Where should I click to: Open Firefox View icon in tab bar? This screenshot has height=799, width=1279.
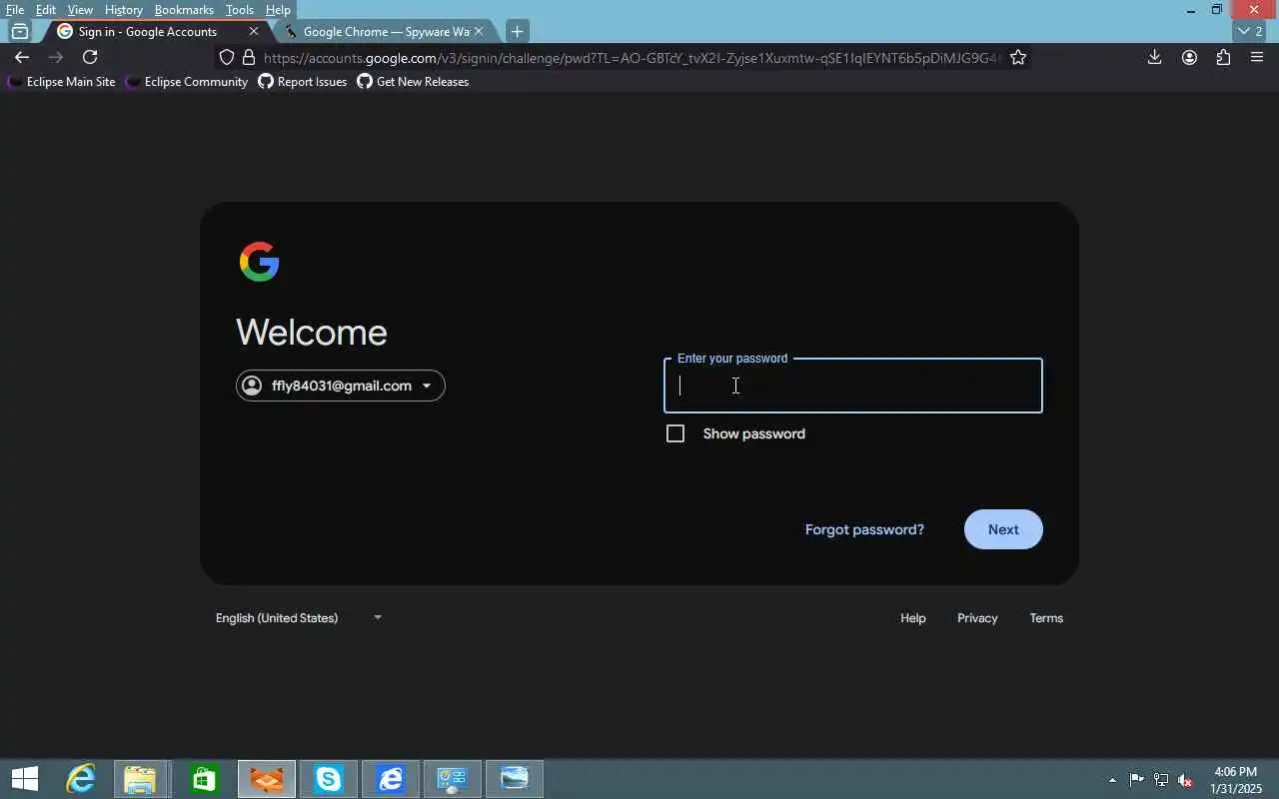(x=20, y=32)
